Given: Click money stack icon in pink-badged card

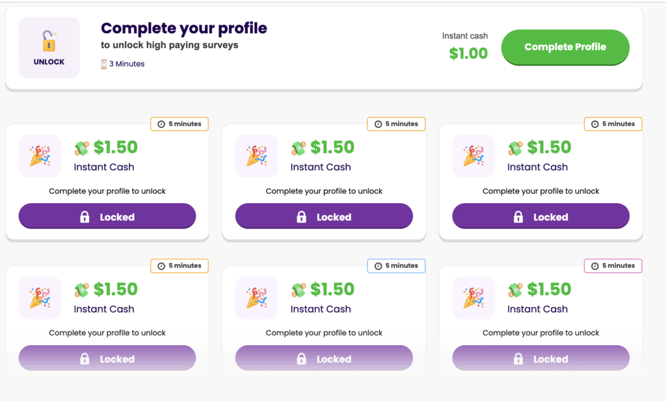Looking at the screenshot, I should [x=514, y=290].
